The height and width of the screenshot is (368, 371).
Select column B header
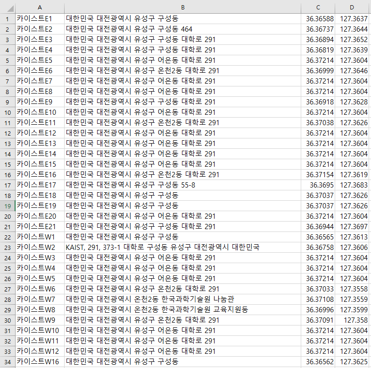click(x=182, y=8)
